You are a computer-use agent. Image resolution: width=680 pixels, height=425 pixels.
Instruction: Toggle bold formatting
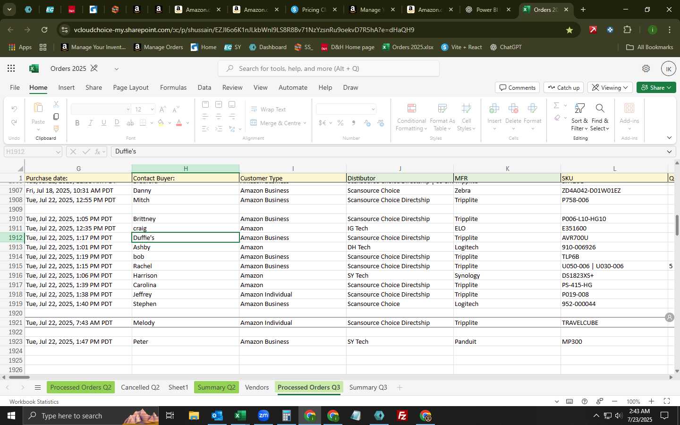point(77,123)
